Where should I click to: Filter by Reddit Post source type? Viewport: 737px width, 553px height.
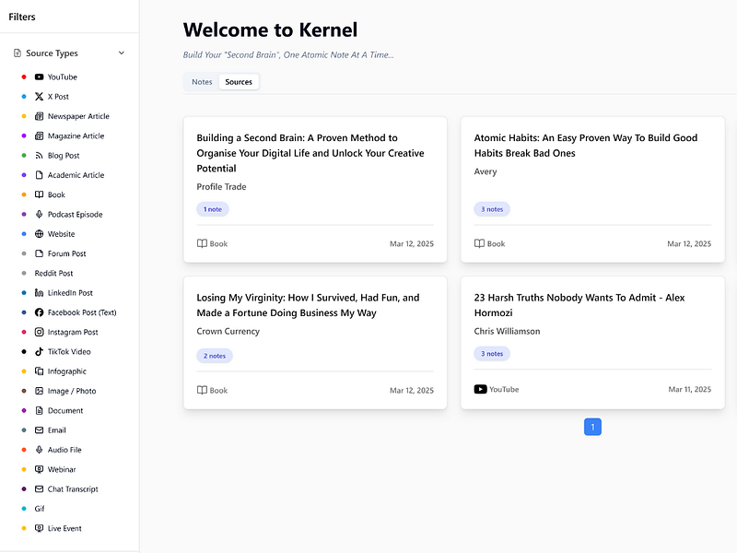(x=53, y=273)
